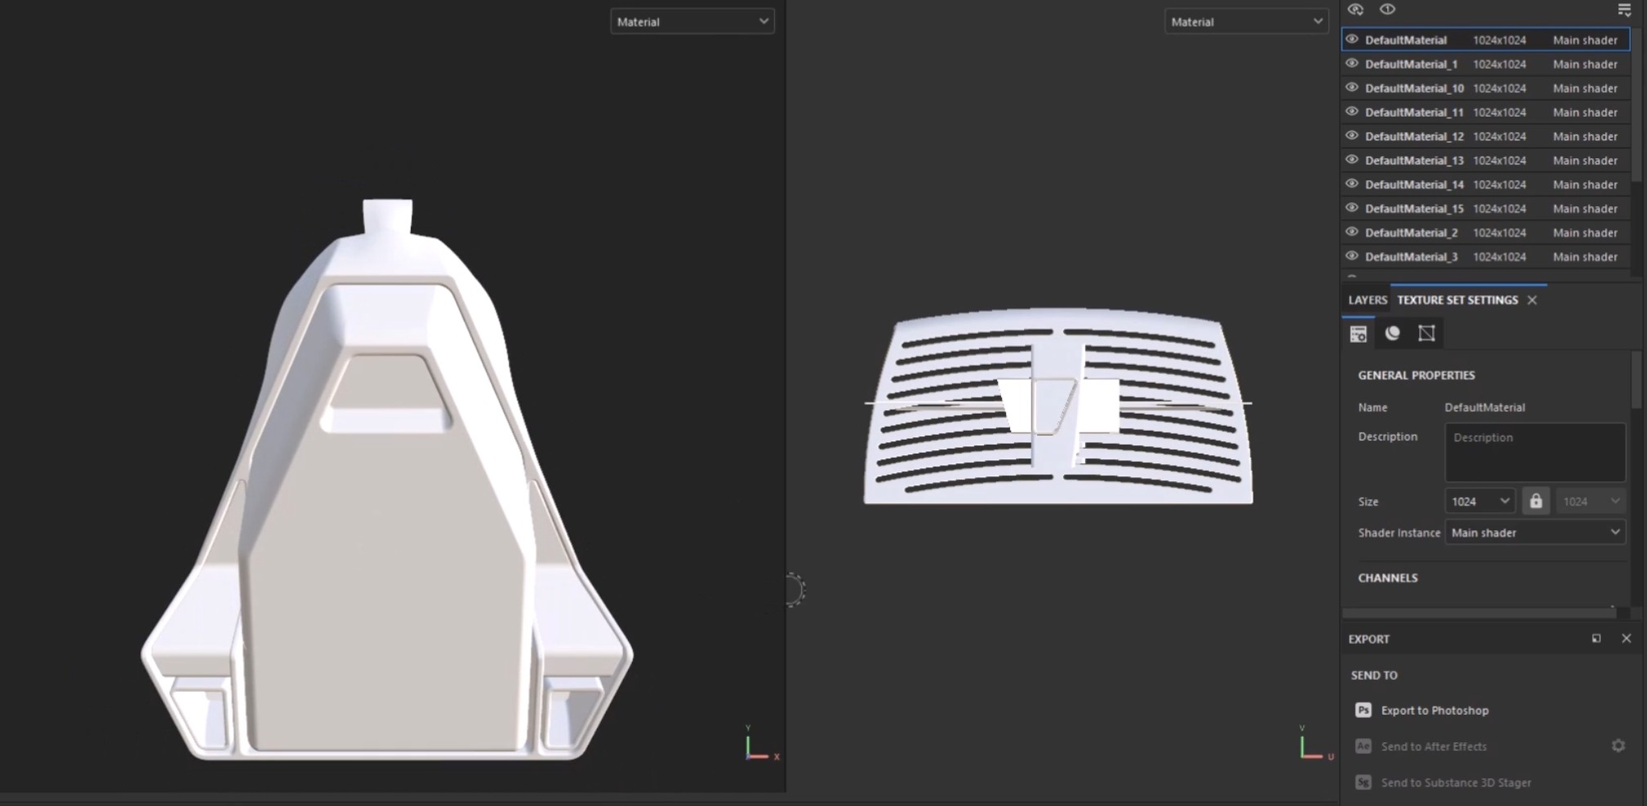
Task: Toggle visibility of DefaultMaterial_13
Action: point(1352,160)
